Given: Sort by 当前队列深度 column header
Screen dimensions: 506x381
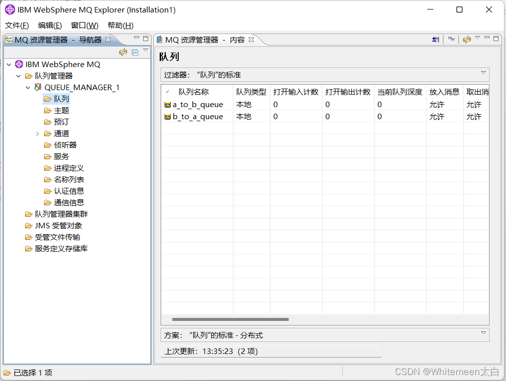Looking at the screenshot, I should (400, 92).
